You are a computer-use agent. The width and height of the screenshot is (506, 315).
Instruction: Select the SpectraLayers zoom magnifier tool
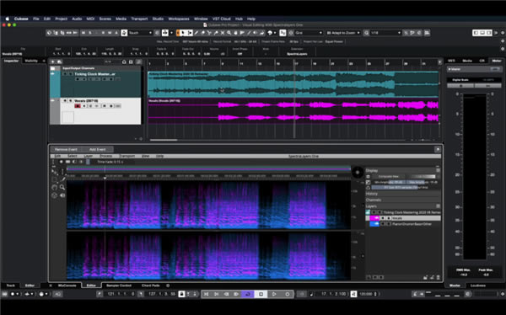(62, 187)
